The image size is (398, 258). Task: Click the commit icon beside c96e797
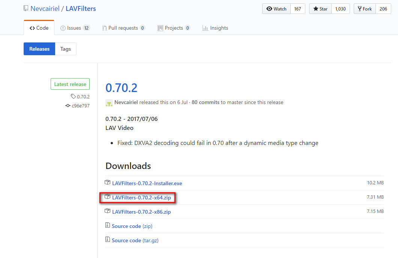click(x=68, y=106)
